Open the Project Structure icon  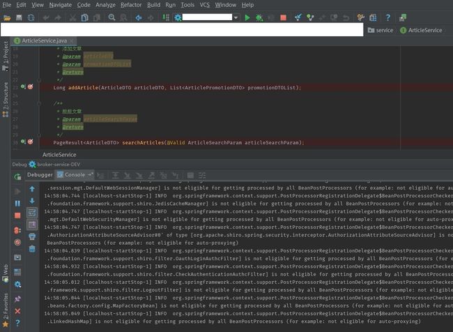click(373, 17)
